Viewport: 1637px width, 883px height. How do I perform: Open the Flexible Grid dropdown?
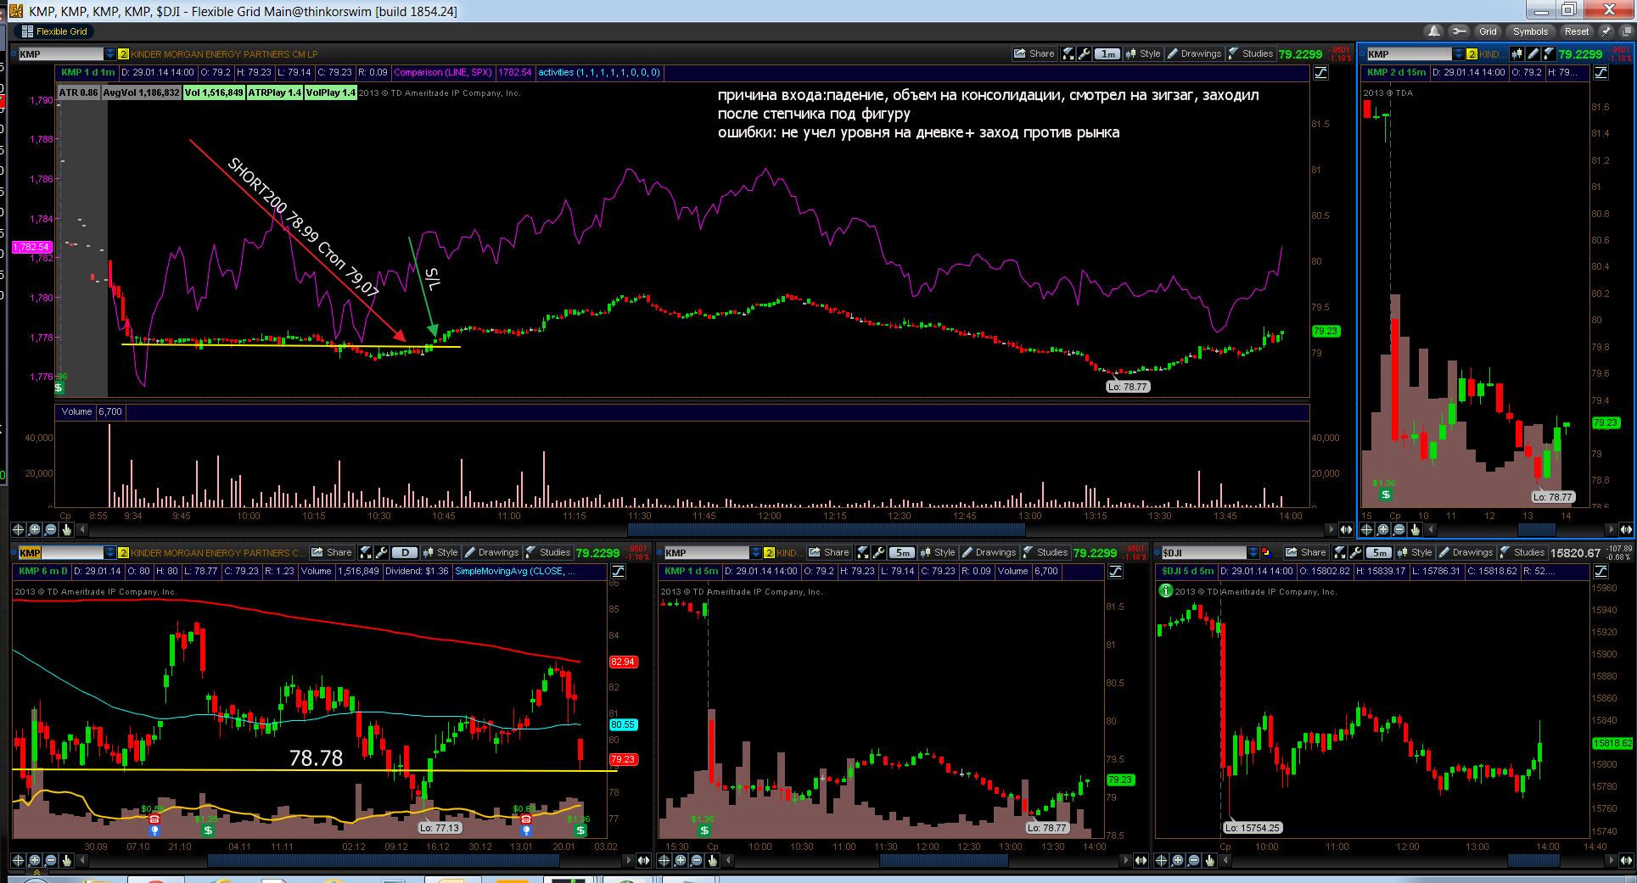tap(54, 31)
